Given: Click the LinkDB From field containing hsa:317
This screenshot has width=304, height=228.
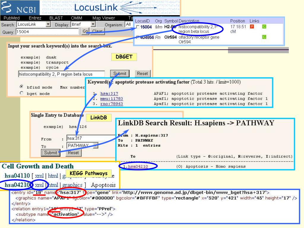Looking at the screenshot, I should click(91, 138).
